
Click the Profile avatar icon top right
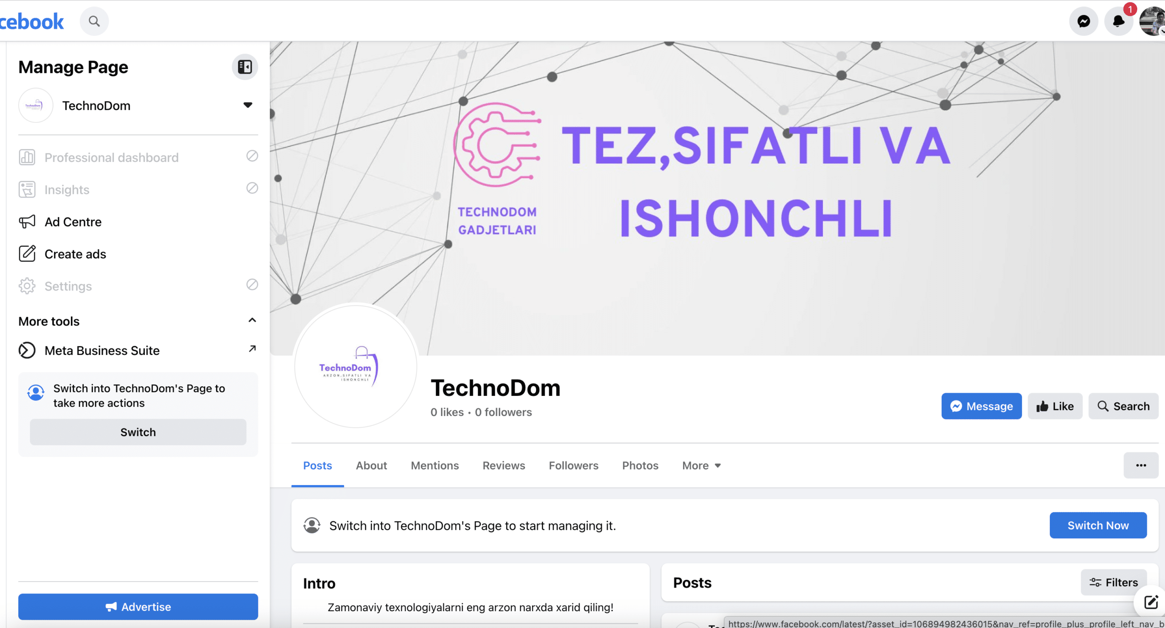1153,21
